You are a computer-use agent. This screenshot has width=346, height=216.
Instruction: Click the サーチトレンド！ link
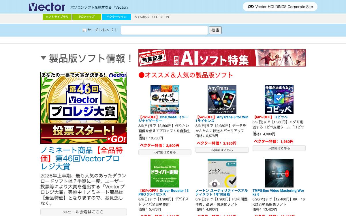pos(102,30)
